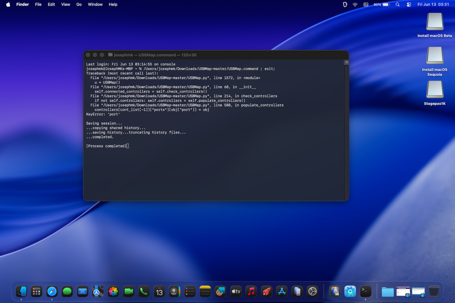
Task: Open System Settings gear in Dock
Action: [x=312, y=291]
